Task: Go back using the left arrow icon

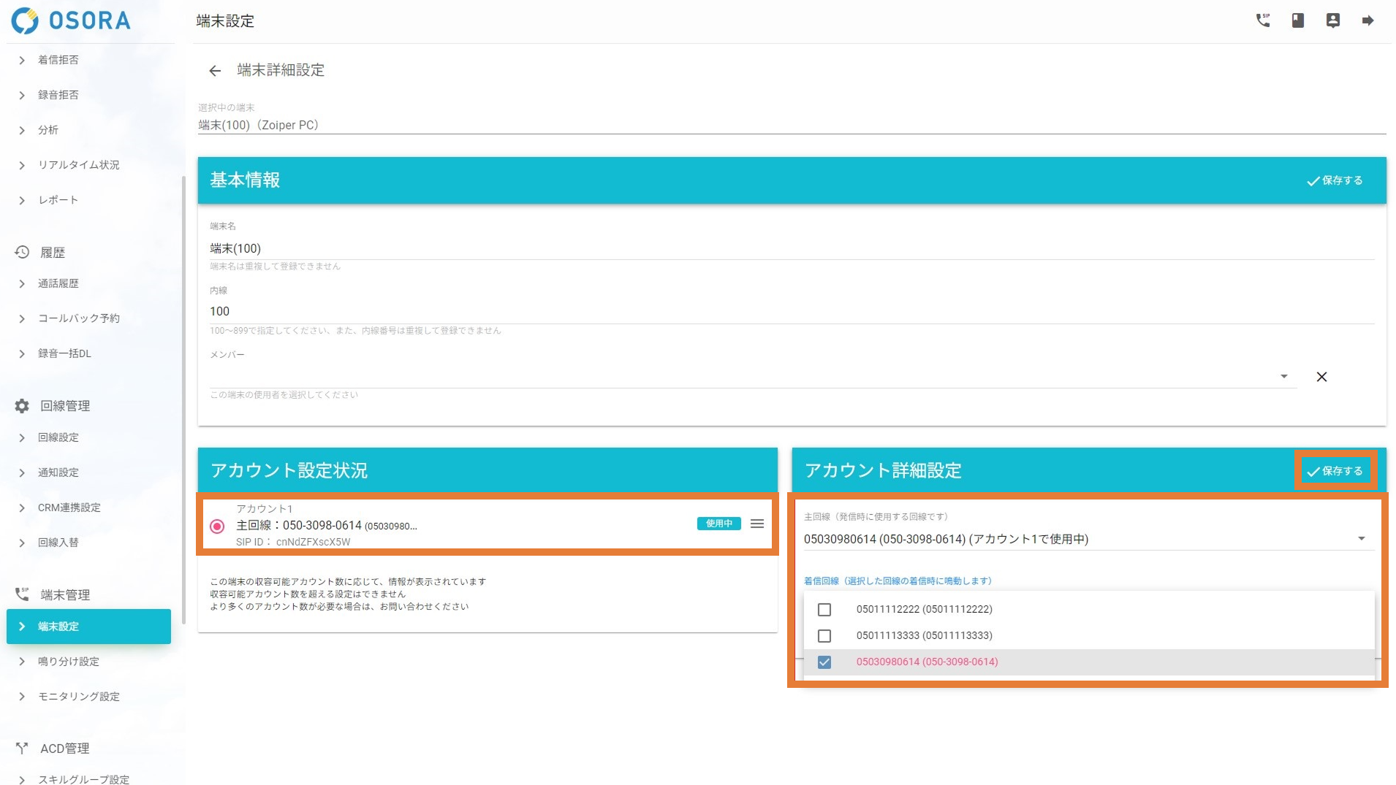Action: (215, 71)
